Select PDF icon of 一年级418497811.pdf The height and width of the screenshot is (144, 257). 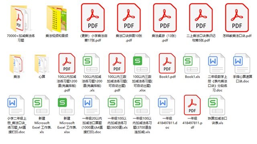click(192, 105)
